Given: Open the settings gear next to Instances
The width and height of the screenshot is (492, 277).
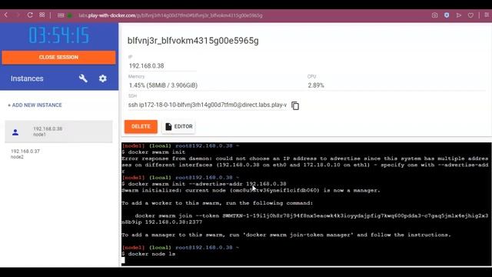Looking at the screenshot, I should click(x=102, y=78).
